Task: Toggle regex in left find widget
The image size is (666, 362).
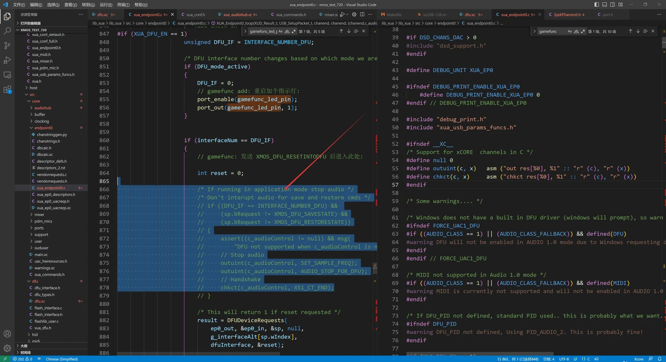Action: click(294, 31)
